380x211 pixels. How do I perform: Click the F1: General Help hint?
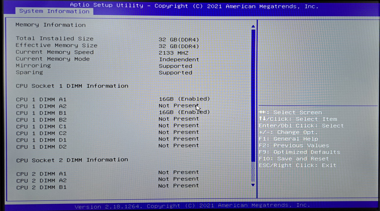click(x=288, y=139)
